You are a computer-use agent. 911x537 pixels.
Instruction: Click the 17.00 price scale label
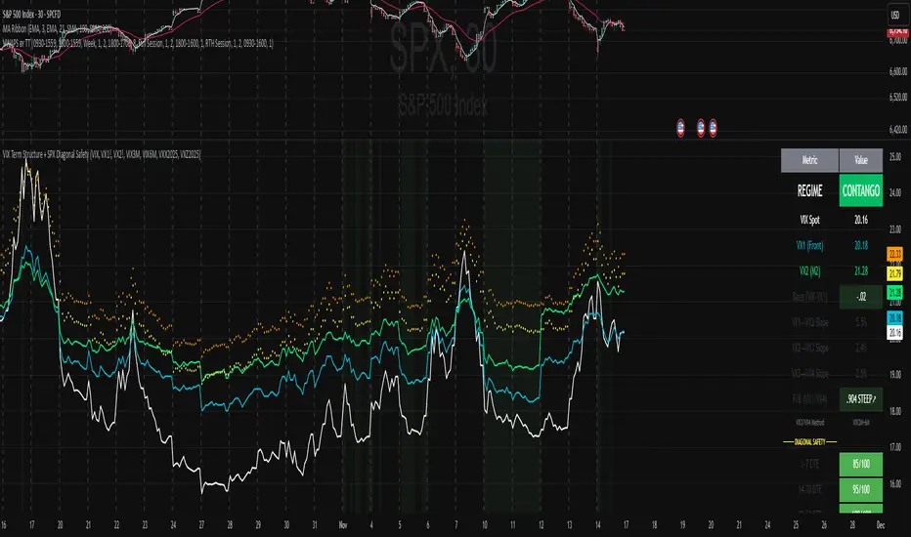coord(895,447)
